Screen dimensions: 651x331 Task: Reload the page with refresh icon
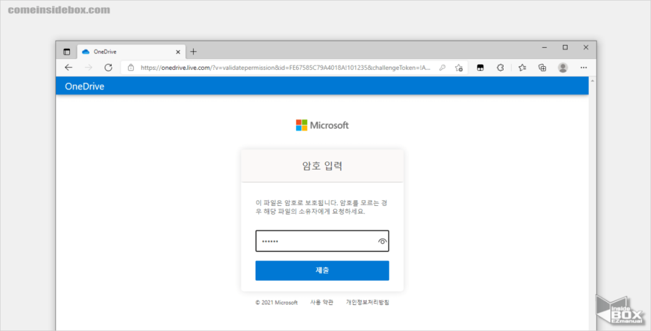point(108,67)
